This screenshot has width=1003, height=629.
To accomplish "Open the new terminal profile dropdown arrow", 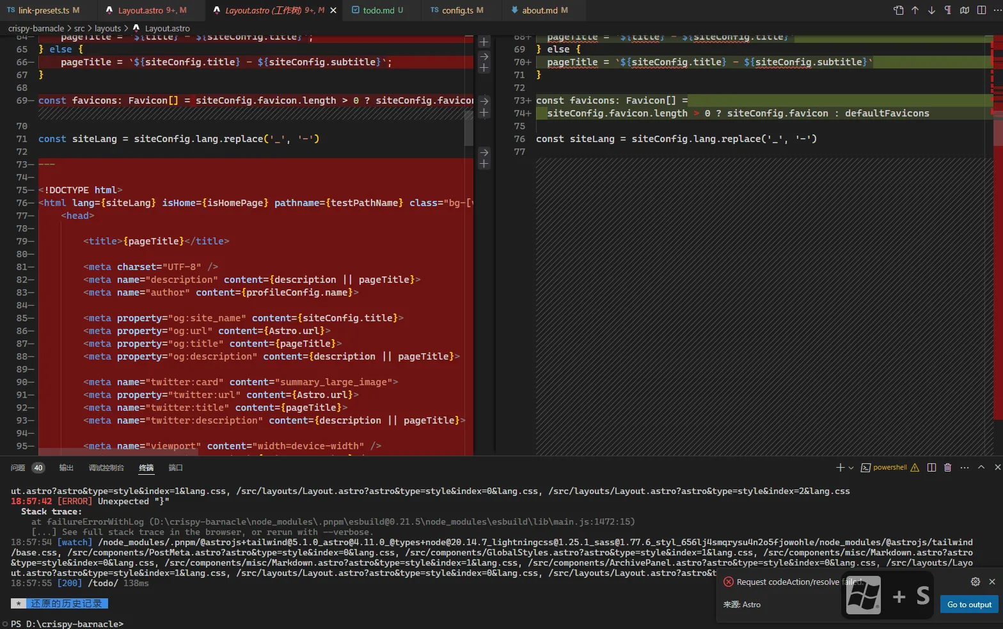I will [851, 468].
